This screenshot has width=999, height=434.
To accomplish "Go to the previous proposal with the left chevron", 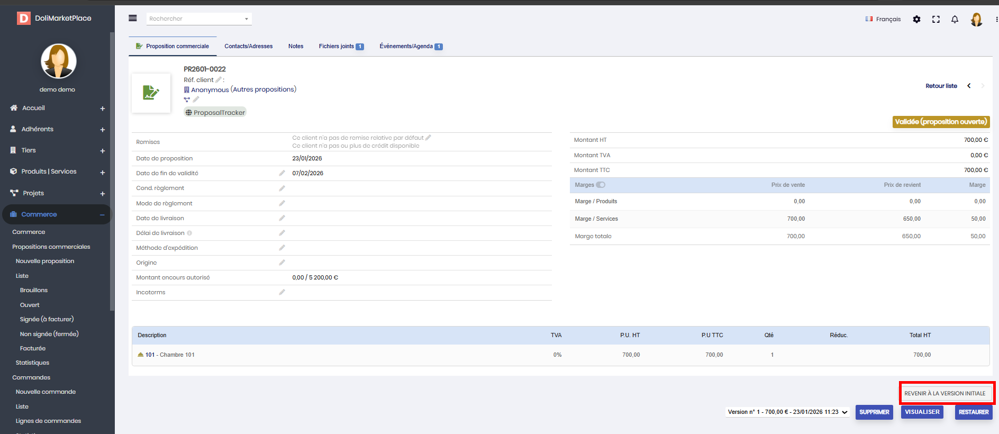I will tap(969, 86).
